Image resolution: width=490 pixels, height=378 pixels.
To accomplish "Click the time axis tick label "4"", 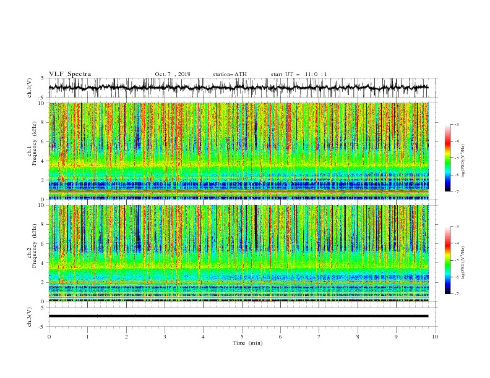I will [203, 337].
